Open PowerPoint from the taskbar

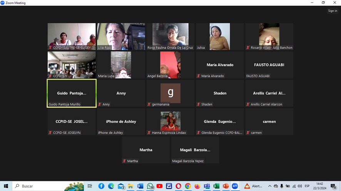[226, 186]
